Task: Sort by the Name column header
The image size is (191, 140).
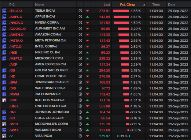Action: pos(40,5)
